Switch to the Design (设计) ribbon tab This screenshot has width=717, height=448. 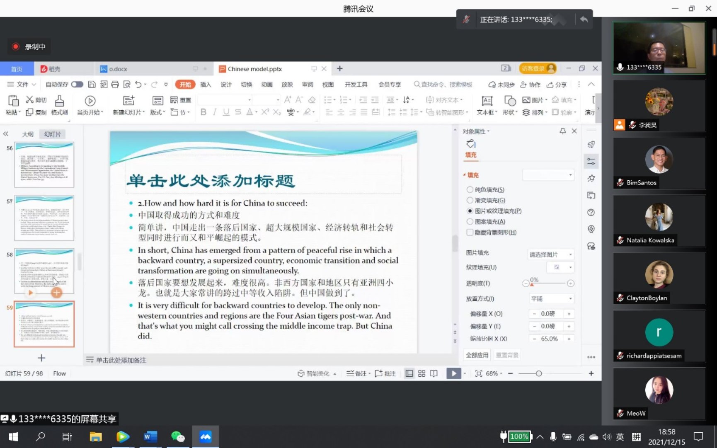click(x=226, y=85)
